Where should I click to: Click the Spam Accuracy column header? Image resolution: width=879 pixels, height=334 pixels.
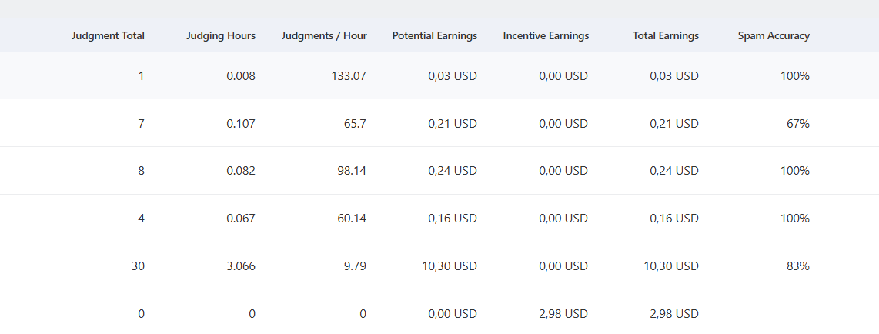pyautogui.click(x=774, y=36)
